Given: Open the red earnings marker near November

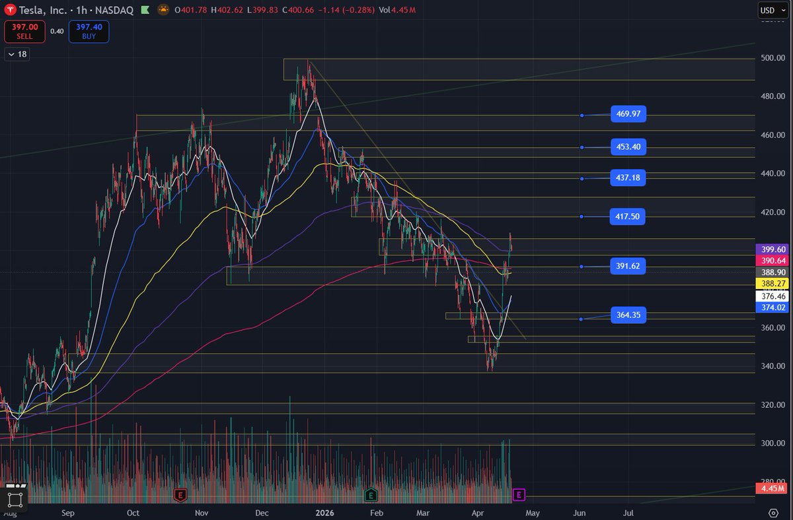Looking at the screenshot, I should pyautogui.click(x=179, y=494).
